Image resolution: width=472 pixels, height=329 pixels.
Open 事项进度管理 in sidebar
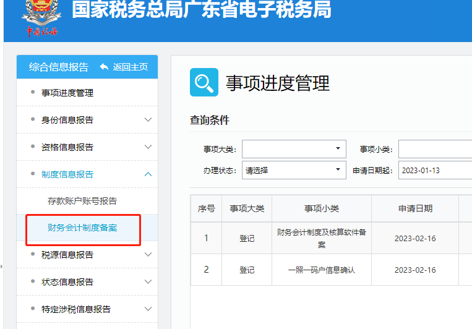click(67, 93)
